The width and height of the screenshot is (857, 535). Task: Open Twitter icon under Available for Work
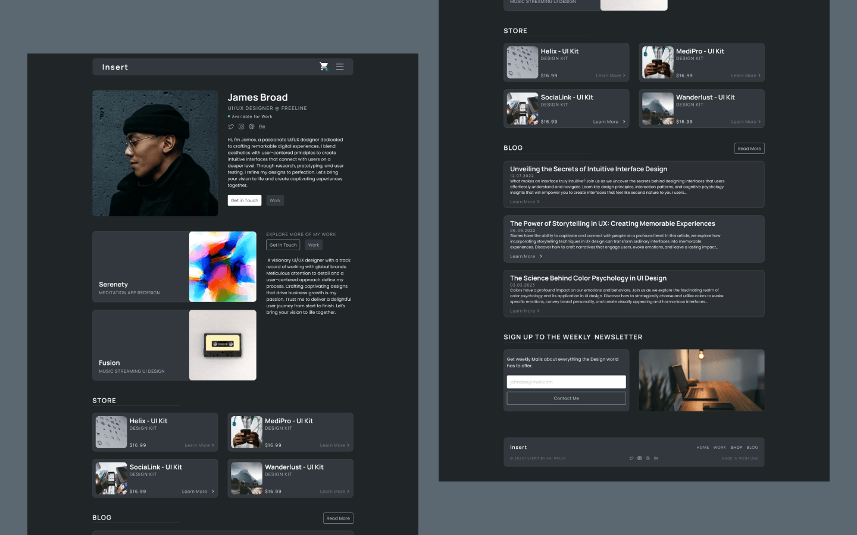point(231,127)
